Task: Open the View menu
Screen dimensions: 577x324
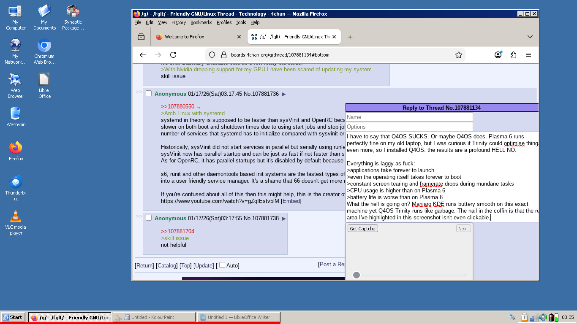Action: [163, 22]
